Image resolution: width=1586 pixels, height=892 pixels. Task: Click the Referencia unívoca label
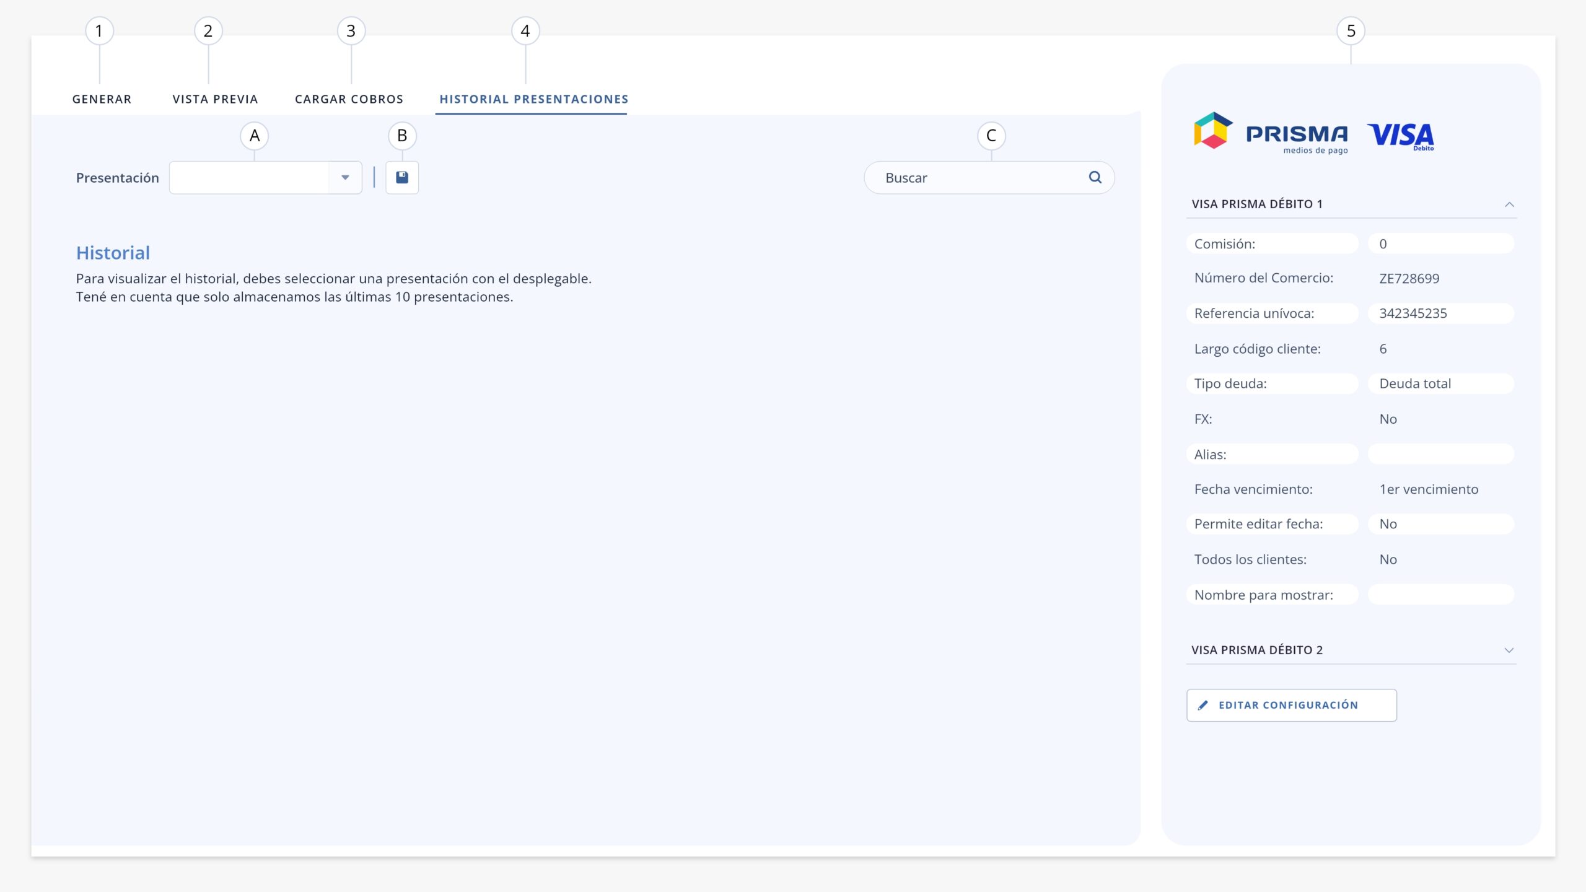1254,313
